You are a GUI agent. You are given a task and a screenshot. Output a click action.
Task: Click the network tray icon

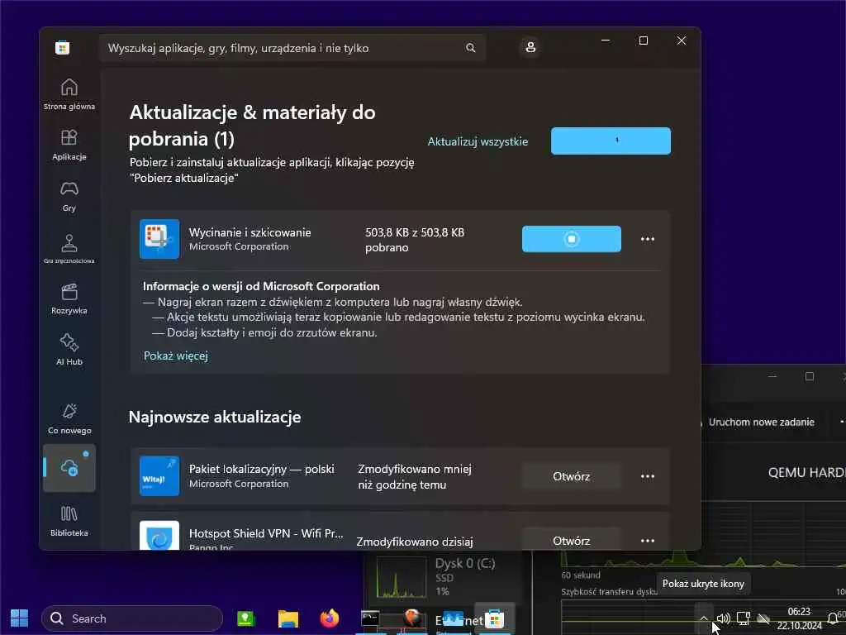click(744, 618)
